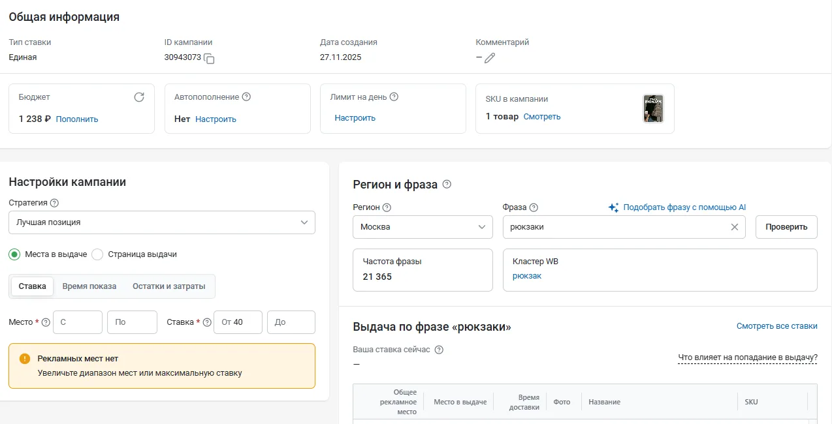Click Смотреть все ставки link

(x=776, y=326)
